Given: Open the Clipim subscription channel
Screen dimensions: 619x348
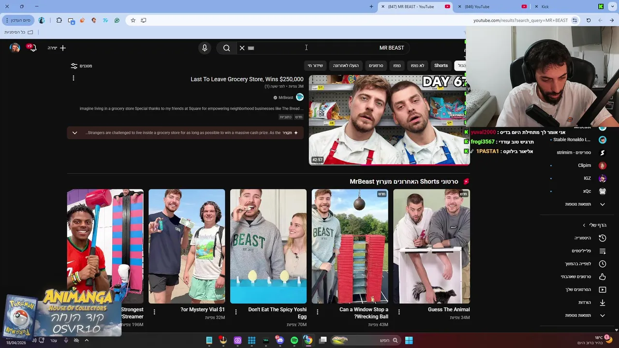Looking at the screenshot, I should [584, 165].
